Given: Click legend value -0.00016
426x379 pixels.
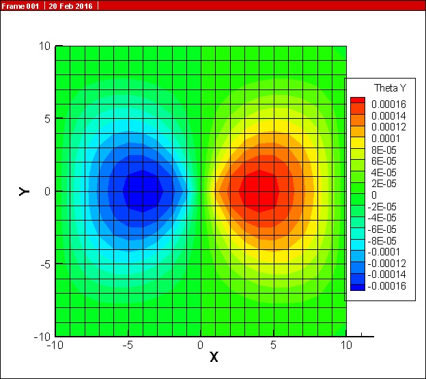Looking at the screenshot, I should pyautogui.click(x=386, y=286).
